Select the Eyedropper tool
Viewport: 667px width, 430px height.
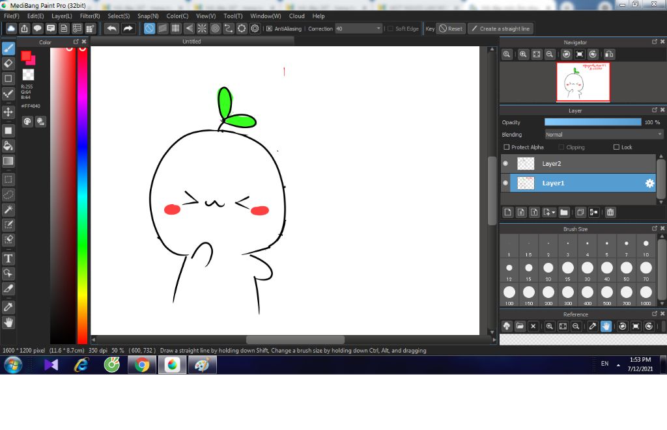coord(8,307)
